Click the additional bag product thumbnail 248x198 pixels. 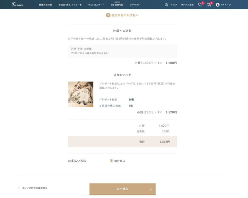coord(81,94)
